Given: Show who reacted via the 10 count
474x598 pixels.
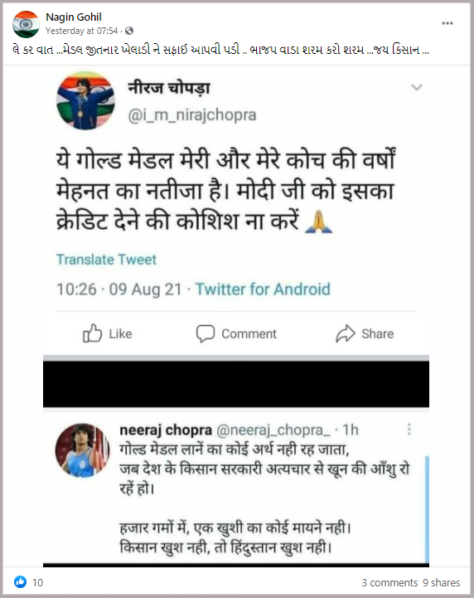Looking at the screenshot, I should (x=37, y=583).
